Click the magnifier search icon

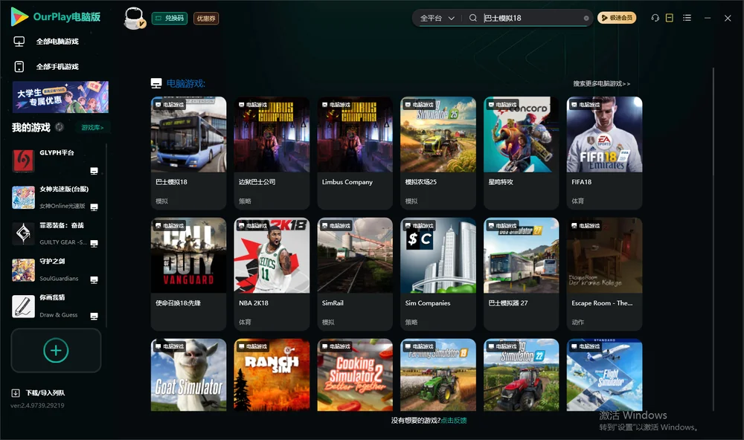[x=473, y=18]
